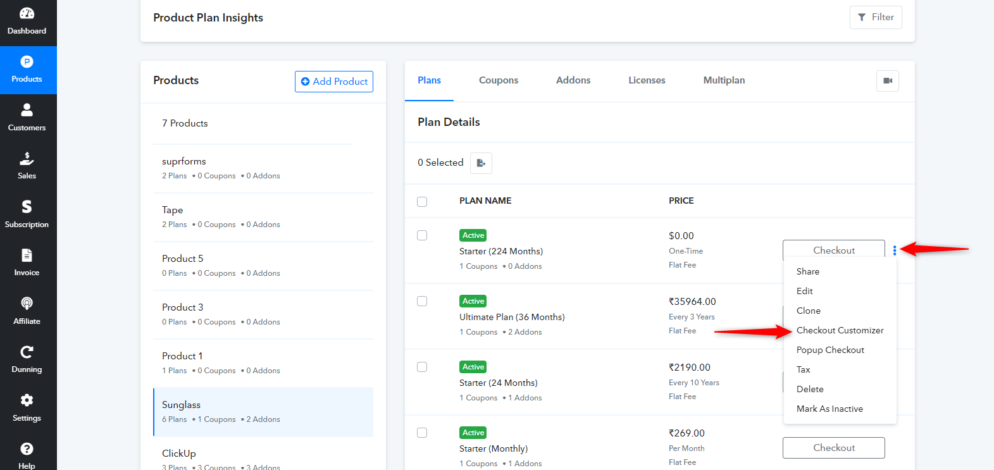Open the Subscription sidebar icon
The width and height of the screenshot is (994, 470).
tap(27, 207)
